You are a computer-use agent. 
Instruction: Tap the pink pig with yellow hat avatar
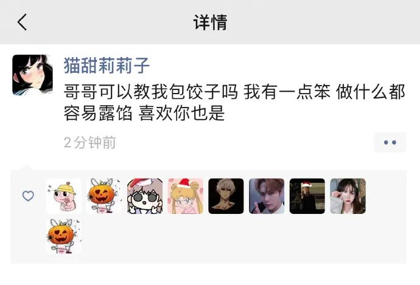(x=63, y=196)
